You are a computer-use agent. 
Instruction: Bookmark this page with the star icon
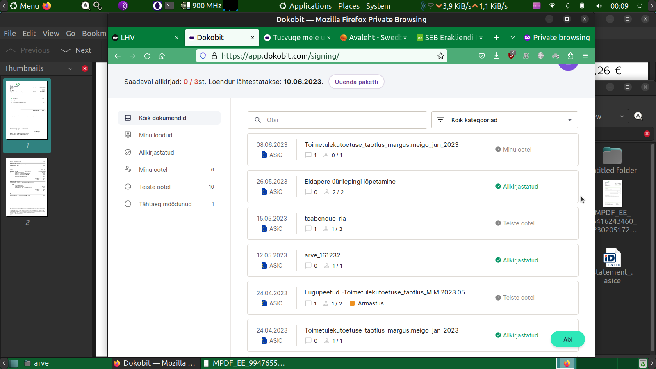(x=441, y=56)
